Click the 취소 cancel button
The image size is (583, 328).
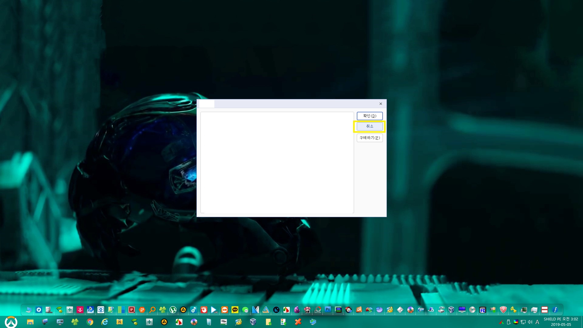370,126
